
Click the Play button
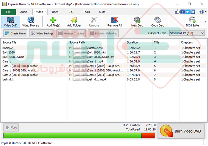[x=11, y=127]
